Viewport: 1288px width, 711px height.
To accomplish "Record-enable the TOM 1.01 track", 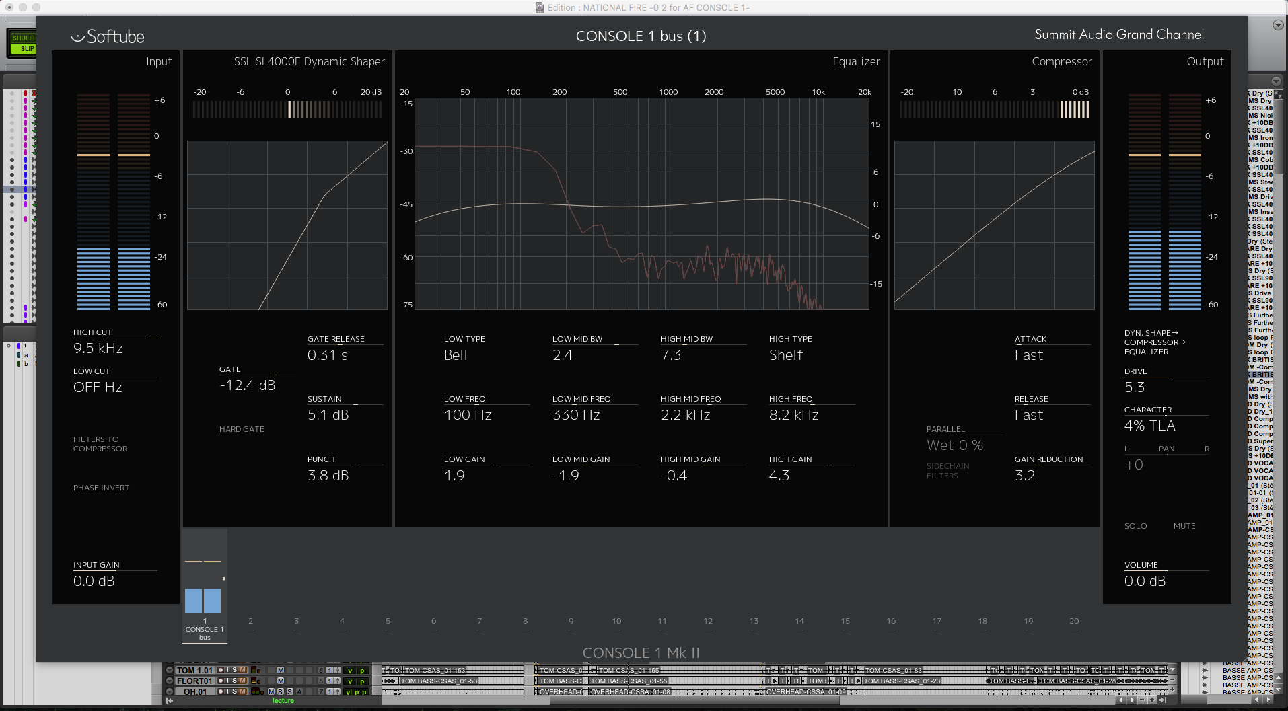I will [x=221, y=670].
